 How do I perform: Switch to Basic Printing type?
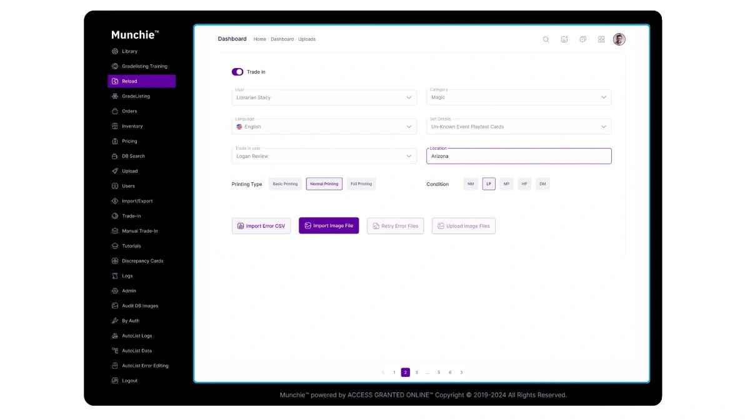[x=285, y=183]
